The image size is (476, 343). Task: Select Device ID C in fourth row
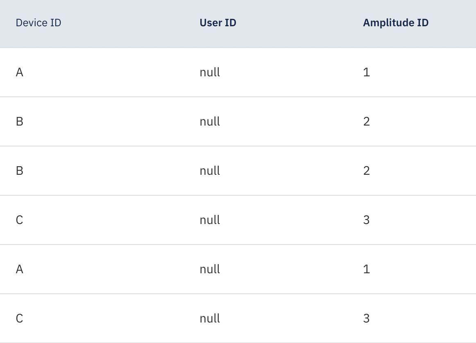20,220
